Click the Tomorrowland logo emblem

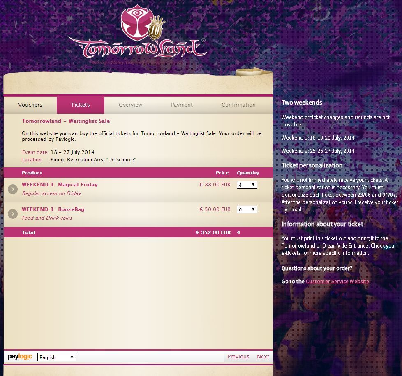click(x=135, y=23)
